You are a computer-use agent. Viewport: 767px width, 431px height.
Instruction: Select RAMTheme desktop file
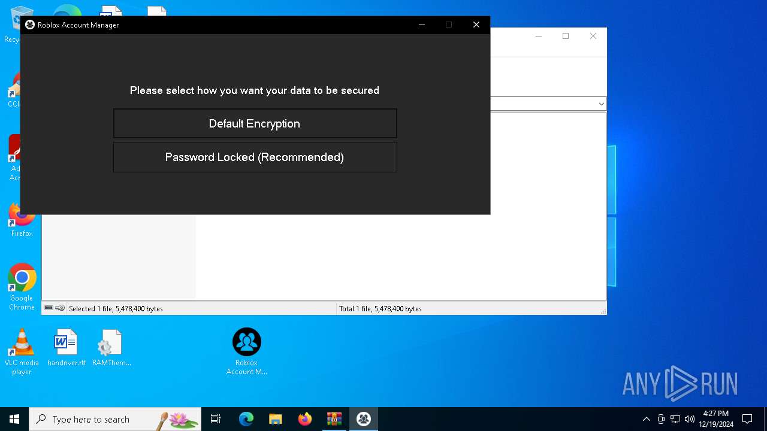point(111,348)
